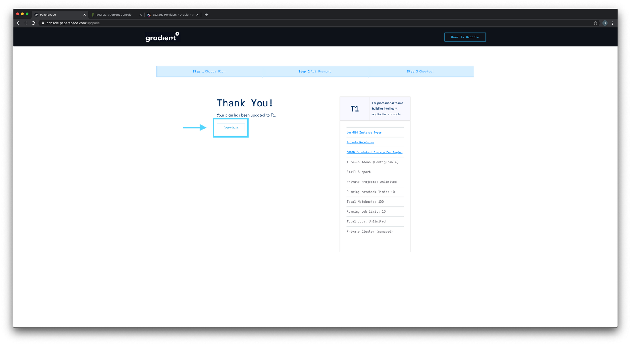Reload the page with refresh icon
Screen dimensions: 631x345
point(33,23)
